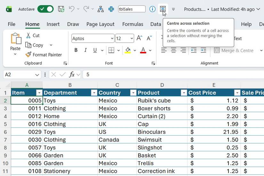Image resolution: width=264 pixels, height=176 pixels.
Task: Toggle Bold formatting
Action: 76,50
